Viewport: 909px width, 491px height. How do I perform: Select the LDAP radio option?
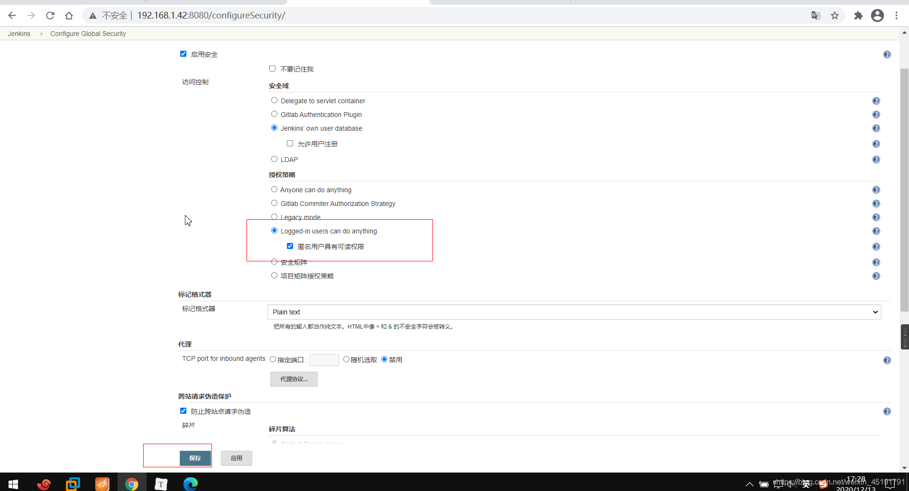(x=274, y=159)
